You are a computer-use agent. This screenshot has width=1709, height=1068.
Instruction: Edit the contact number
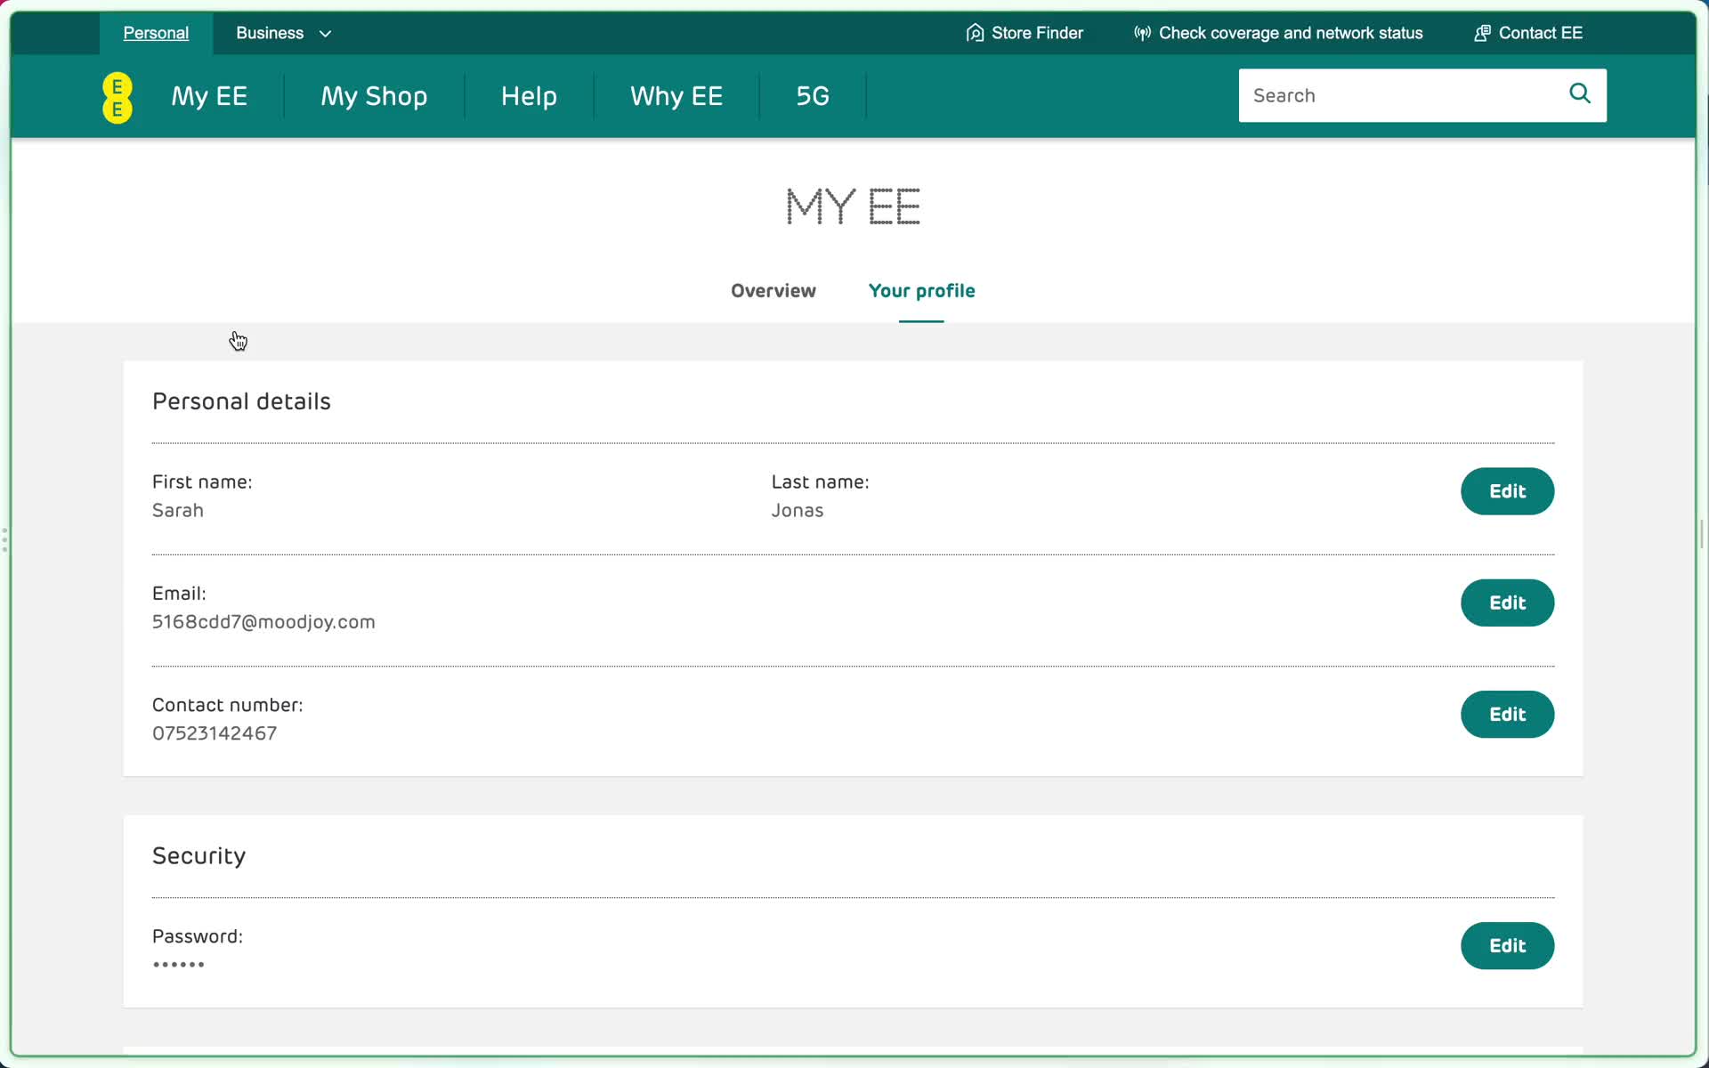coord(1507,715)
